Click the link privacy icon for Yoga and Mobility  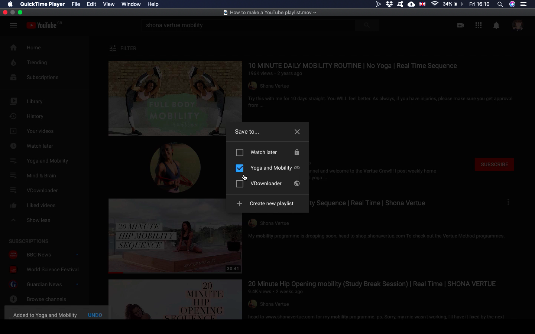(x=297, y=168)
